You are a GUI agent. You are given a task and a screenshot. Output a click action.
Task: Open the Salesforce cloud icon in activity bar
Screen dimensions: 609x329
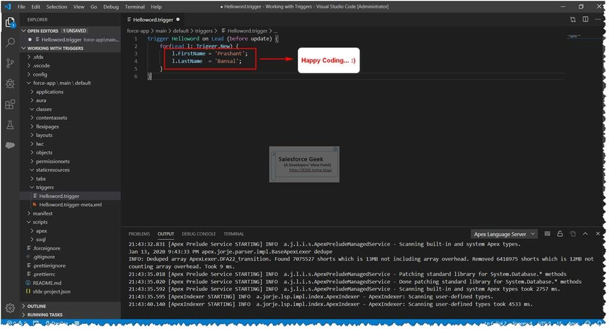pos(10,145)
